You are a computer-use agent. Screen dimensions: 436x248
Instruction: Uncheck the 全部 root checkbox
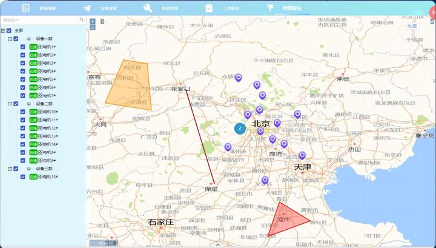9,30
